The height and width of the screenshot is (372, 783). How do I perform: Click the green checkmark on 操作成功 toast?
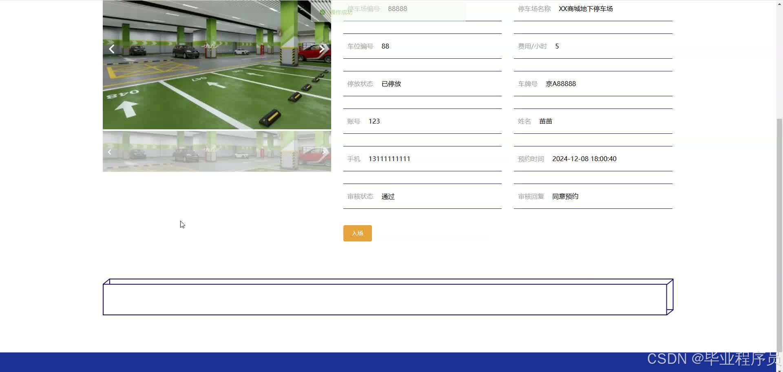(x=323, y=12)
